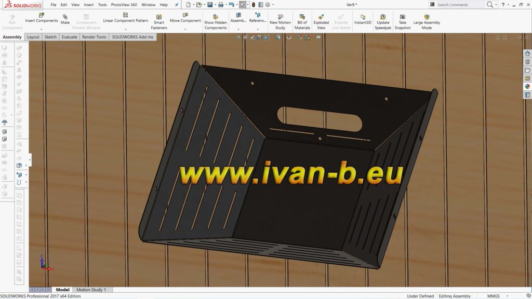Open the New document dropdown arrow
This screenshot has width=532, height=299.
pos(194,5)
